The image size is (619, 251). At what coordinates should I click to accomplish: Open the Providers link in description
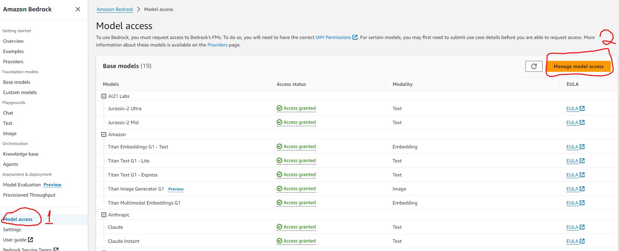217,45
